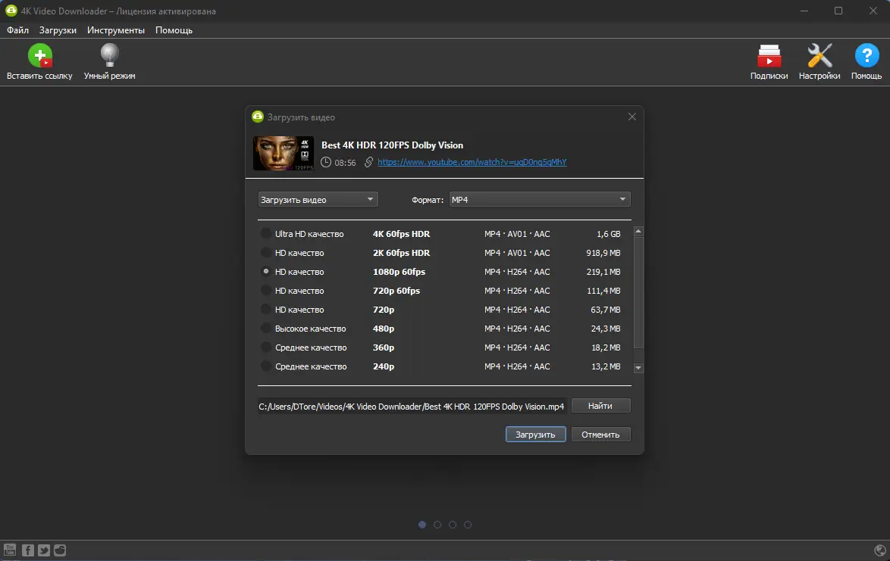Screen dimensions: 890x561
Task: Open the Файл menu
Action: [17, 30]
